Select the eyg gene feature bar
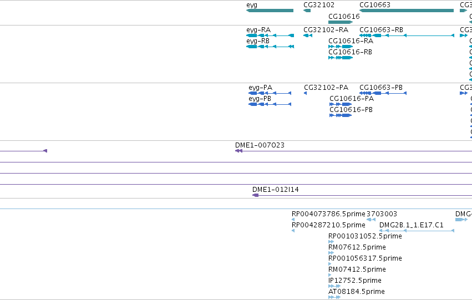 point(270,11)
